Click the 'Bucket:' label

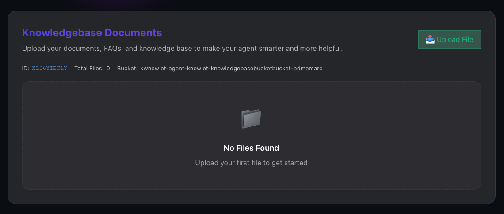point(127,68)
